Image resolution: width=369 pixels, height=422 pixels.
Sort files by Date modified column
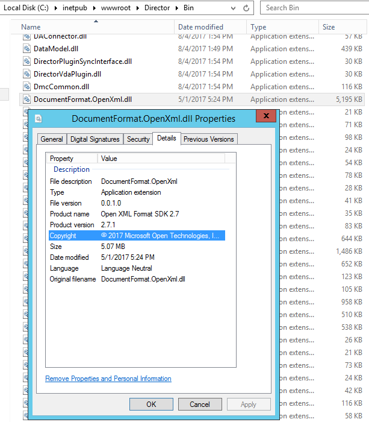click(200, 27)
